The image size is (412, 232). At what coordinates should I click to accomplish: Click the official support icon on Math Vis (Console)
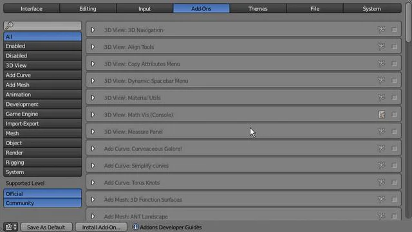point(382,114)
